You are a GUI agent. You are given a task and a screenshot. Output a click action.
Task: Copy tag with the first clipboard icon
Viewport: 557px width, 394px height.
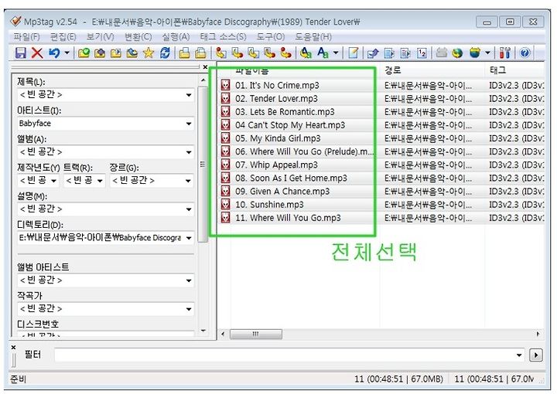(184, 53)
